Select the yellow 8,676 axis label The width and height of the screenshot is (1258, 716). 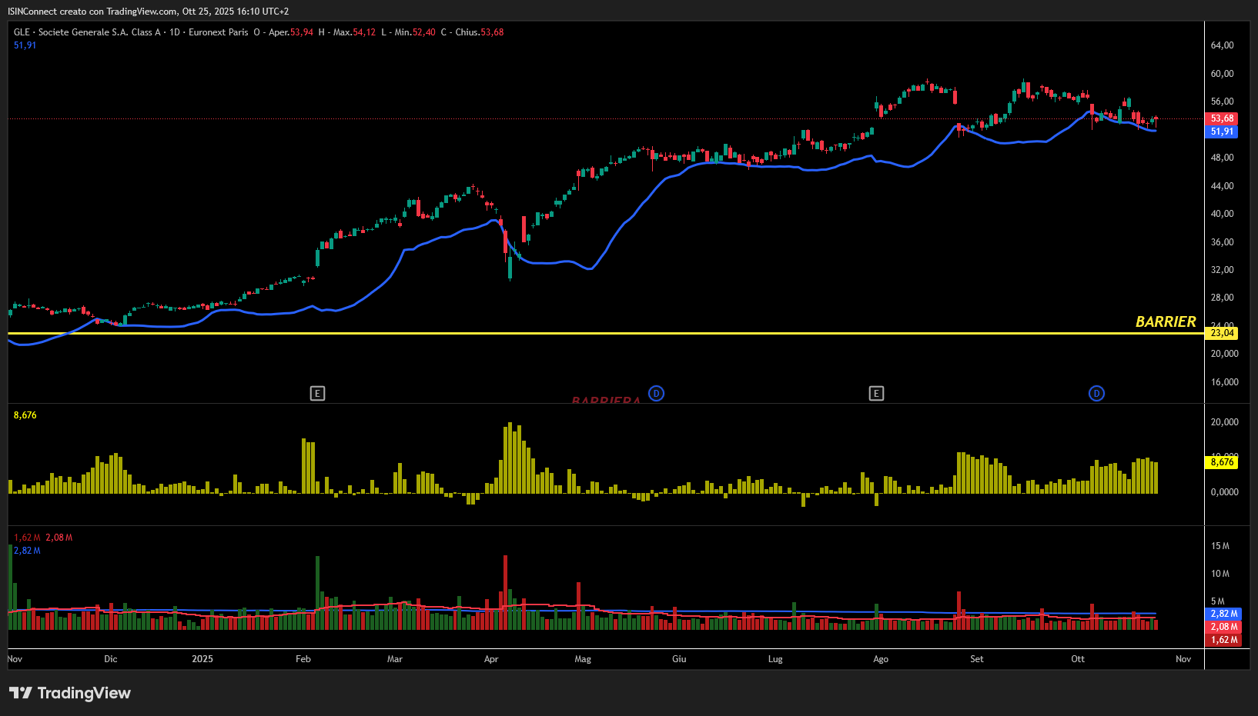(1222, 462)
